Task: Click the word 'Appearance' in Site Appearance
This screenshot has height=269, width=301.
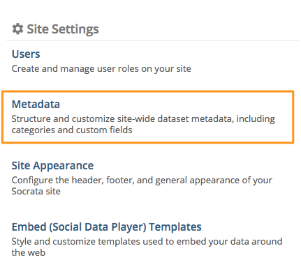Action: click(64, 166)
